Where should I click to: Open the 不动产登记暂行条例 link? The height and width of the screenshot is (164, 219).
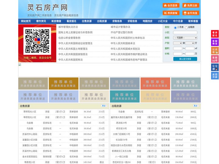click(x=122, y=32)
